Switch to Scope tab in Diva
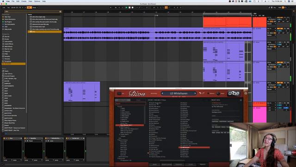 point(191,164)
